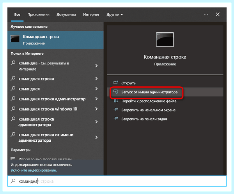234x194 pixels.
Task: Switch to the Все tab
Action: [17, 14]
